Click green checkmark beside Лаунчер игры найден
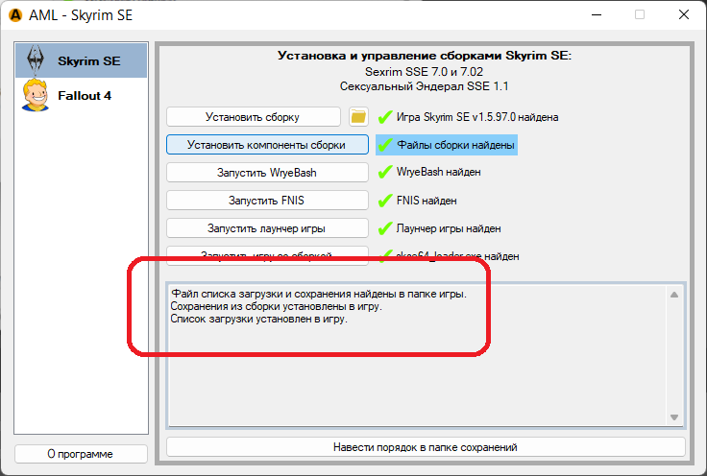This screenshot has width=707, height=476. click(x=385, y=228)
